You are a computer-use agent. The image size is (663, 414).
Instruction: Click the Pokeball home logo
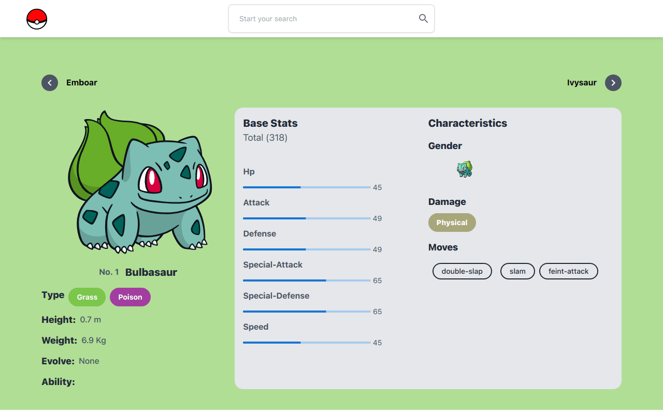37,19
